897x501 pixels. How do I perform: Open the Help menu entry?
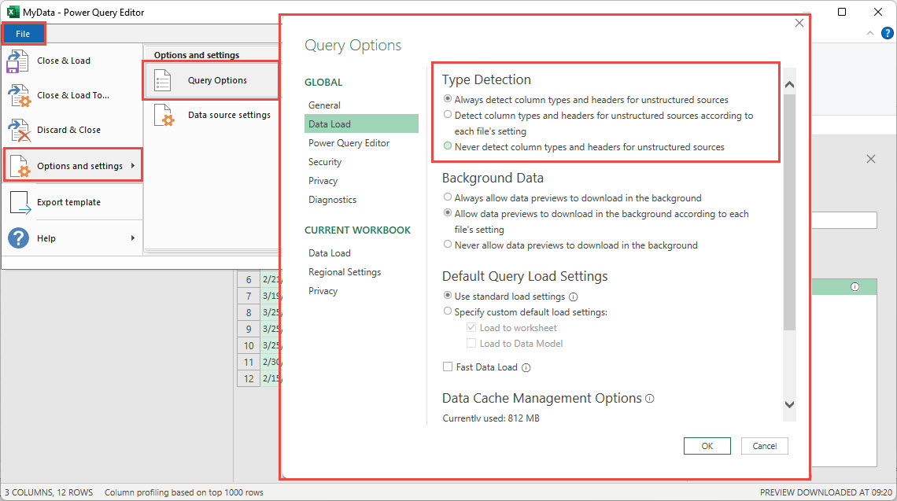pos(45,238)
